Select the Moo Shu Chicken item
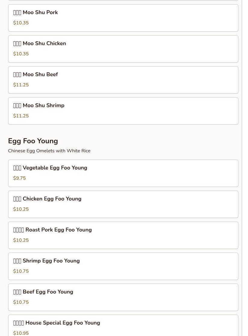Image resolution: width=248 pixels, height=336 pixels. pyautogui.click(x=123, y=49)
